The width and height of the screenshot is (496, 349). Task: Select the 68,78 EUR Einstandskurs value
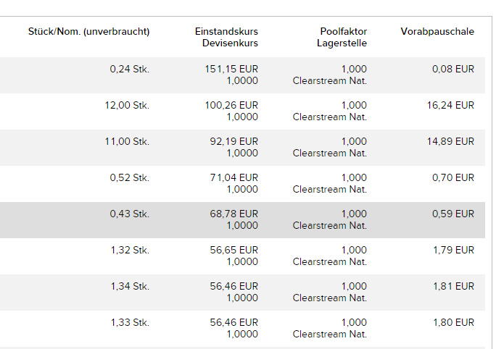(233, 214)
